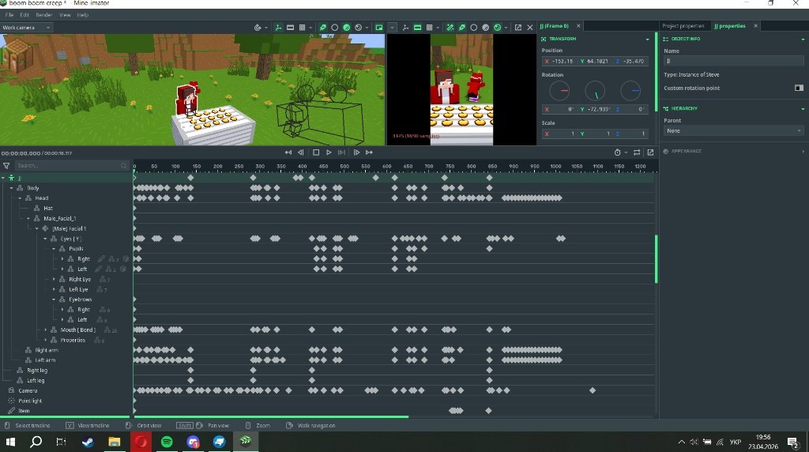Select the Item row in timeline list
809x452 pixels.
click(24, 411)
